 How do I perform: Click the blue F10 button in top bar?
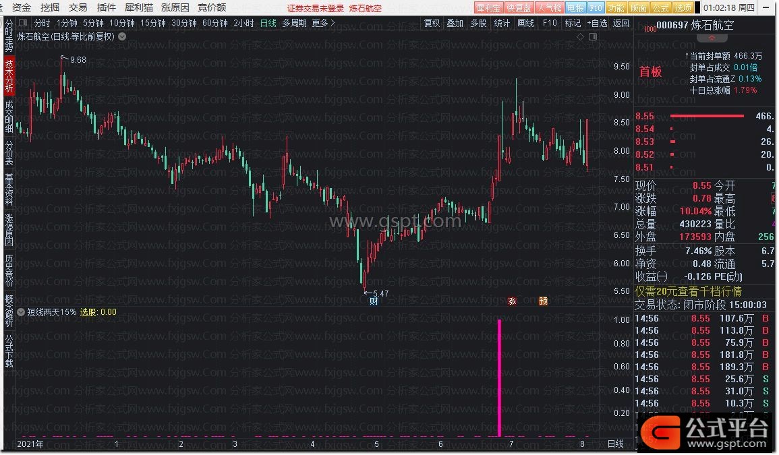(596, 8)
